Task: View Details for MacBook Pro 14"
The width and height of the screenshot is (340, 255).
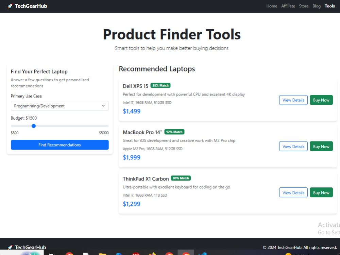Action: pyautogui.click(x=293, y=146)
